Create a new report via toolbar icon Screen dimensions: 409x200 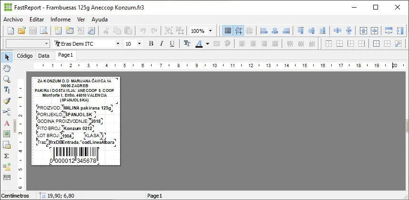[x=10, y=31]
